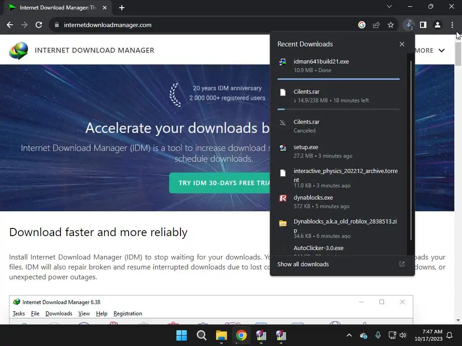Open the side panel icon
This screenshot has width=462, height=346.
pyautogui.click(x=423, y=25)
